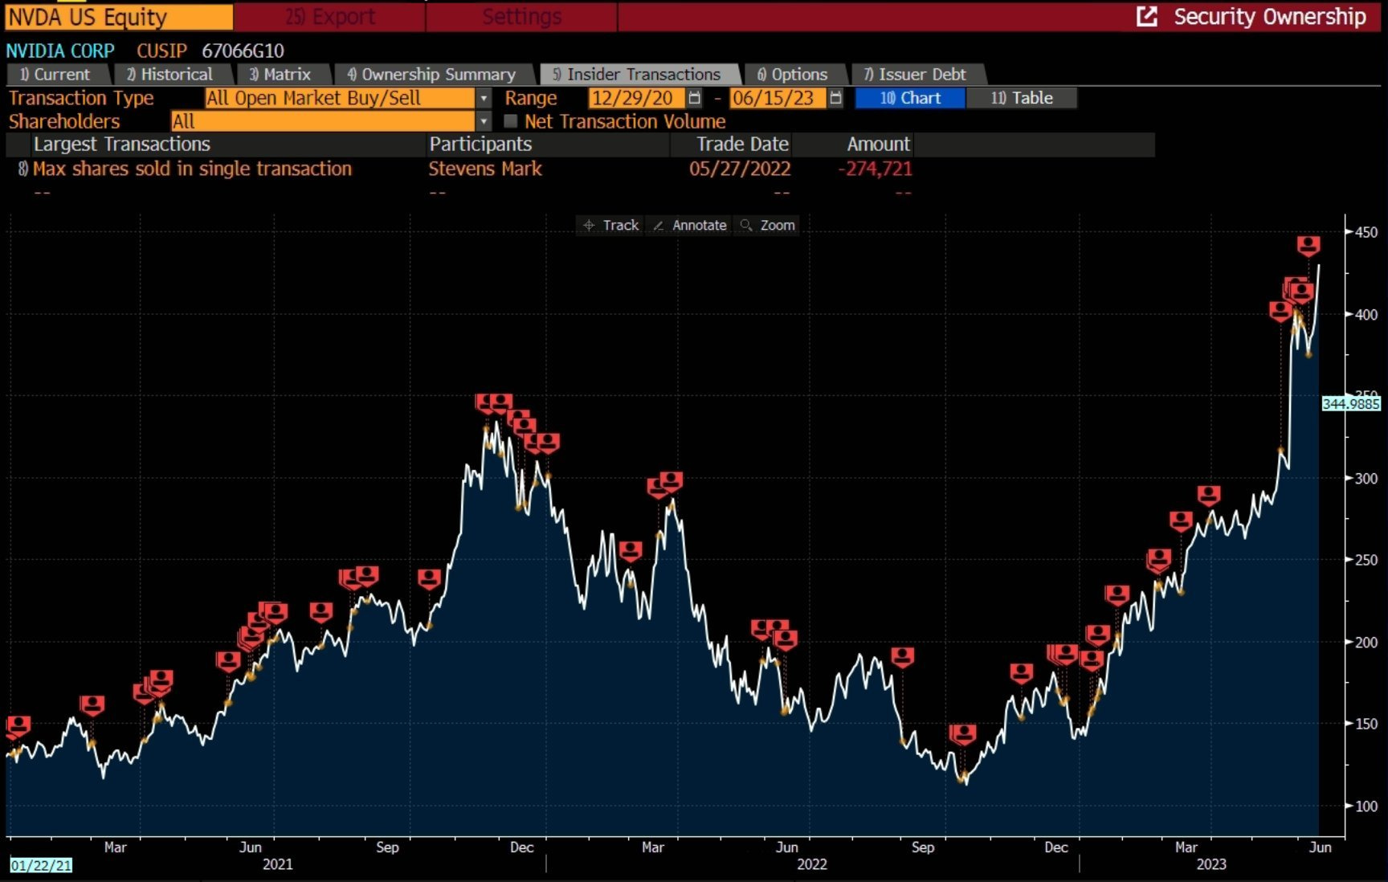The image size is (1388, 882).
Task: Click the NVDA US Equity ticker field
Action: (119, 17)
